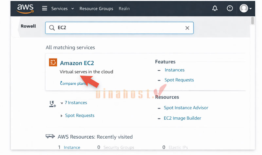This screenshot has width=262, height=155.
Task: Open Spot Requests below 7 Instances
Action: tap(80, 115)
